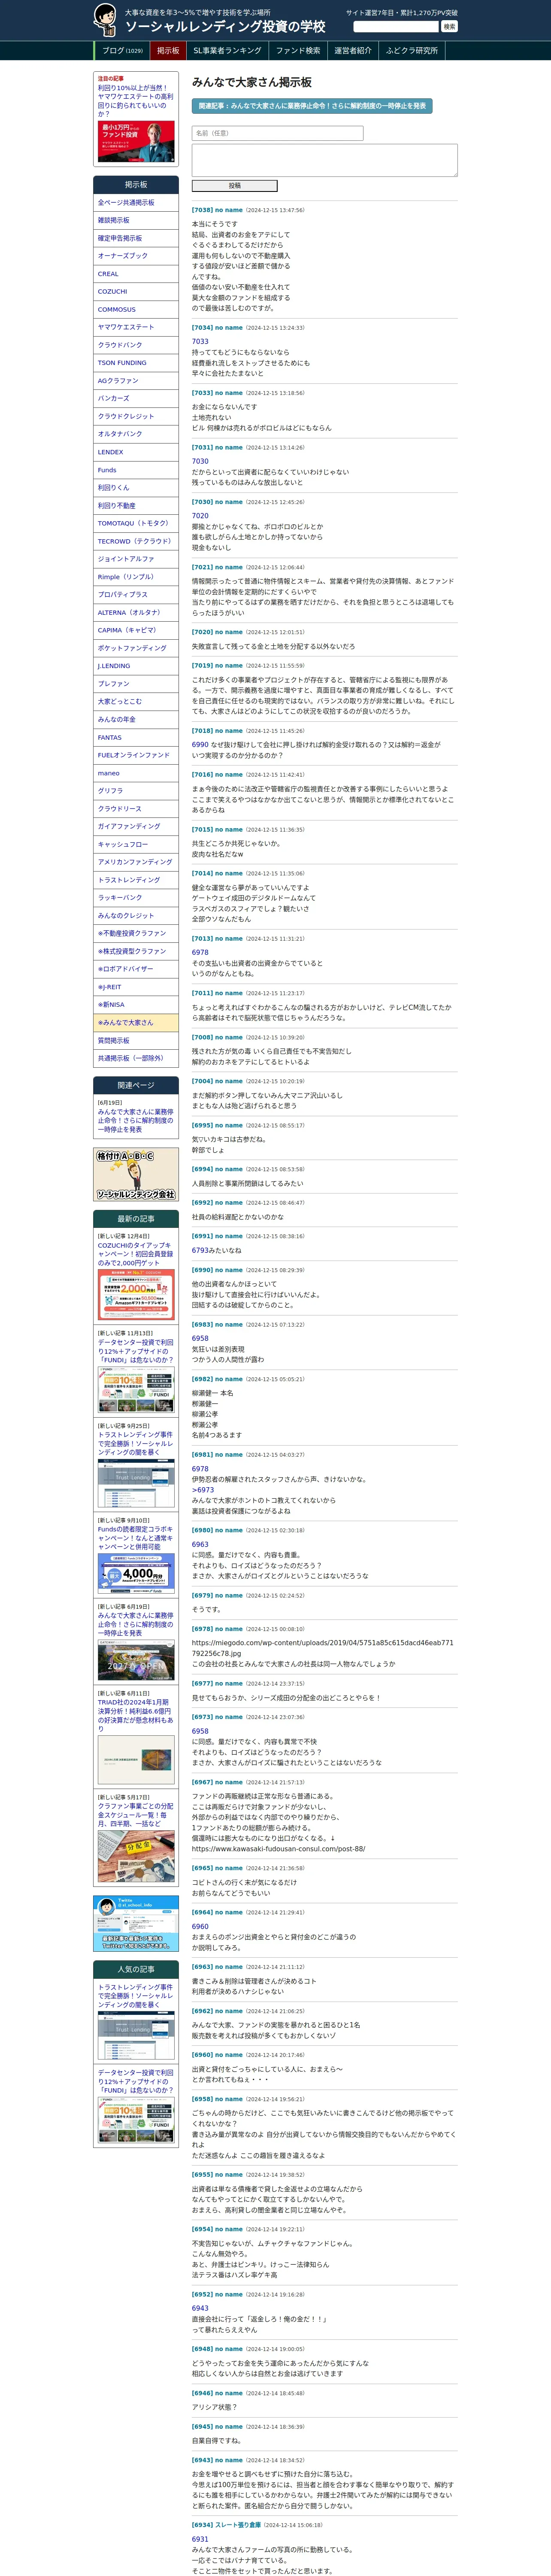Click the COZUCHI 2,000円分 campaign thumbnail
The height and width of the screenshot is (2576, 551).
tap(136, 1295)
